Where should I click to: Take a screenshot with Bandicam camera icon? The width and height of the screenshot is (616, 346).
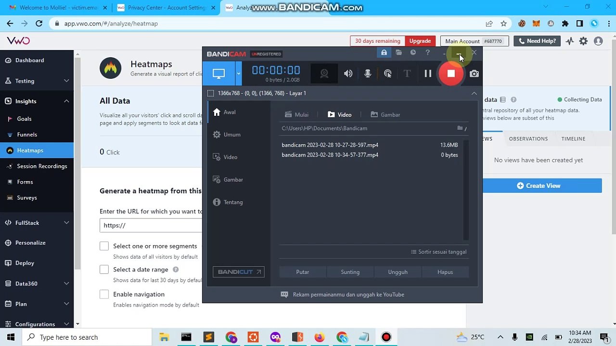(x=474, y=74)
